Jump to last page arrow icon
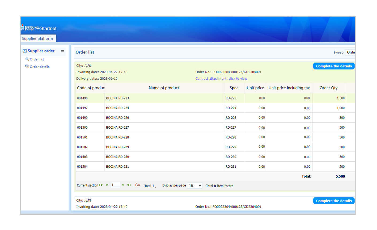 click(x=129, y=185)
